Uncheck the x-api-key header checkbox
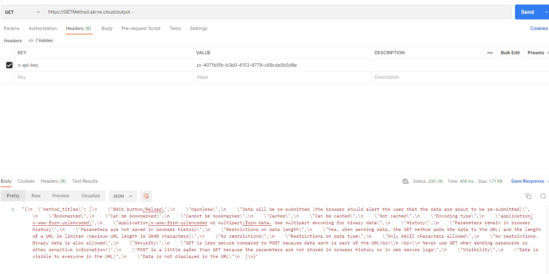 [x=9, y=65]
